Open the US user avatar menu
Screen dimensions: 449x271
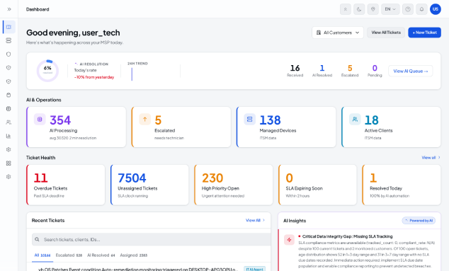click(x=436, y=9)
